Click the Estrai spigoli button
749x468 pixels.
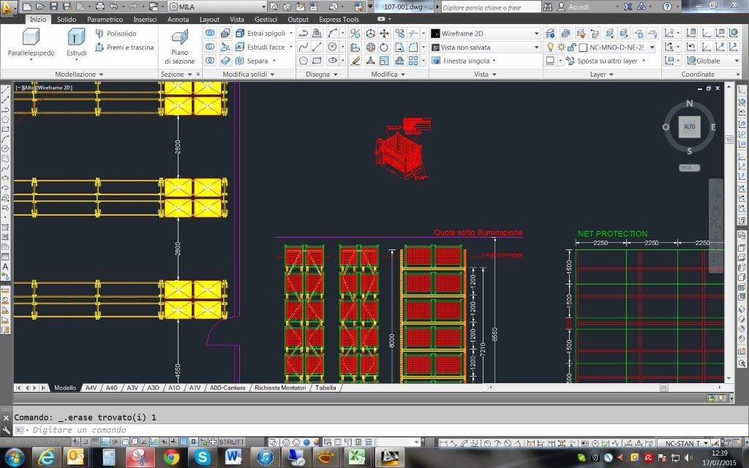(x=261, y=34)
